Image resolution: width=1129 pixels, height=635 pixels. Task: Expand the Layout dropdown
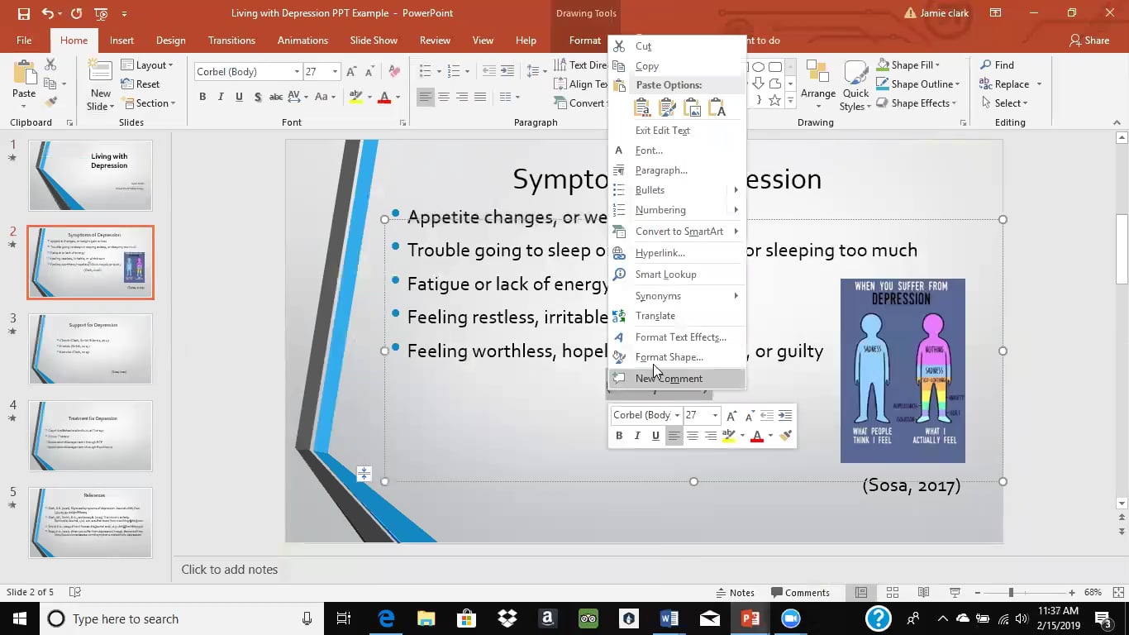[x=148, y=65]
